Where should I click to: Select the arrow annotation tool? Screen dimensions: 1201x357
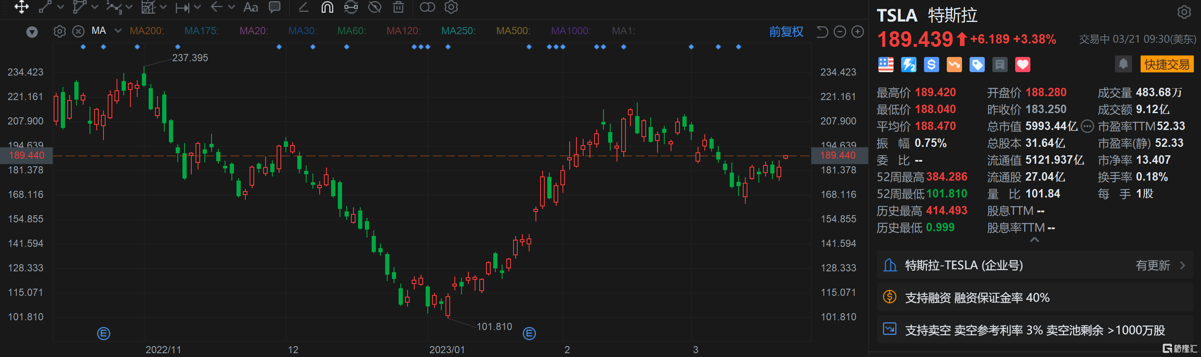[217, 7]
